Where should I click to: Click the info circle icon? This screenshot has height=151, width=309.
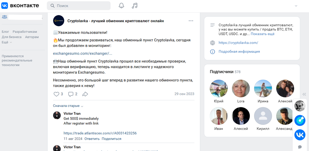213,52
